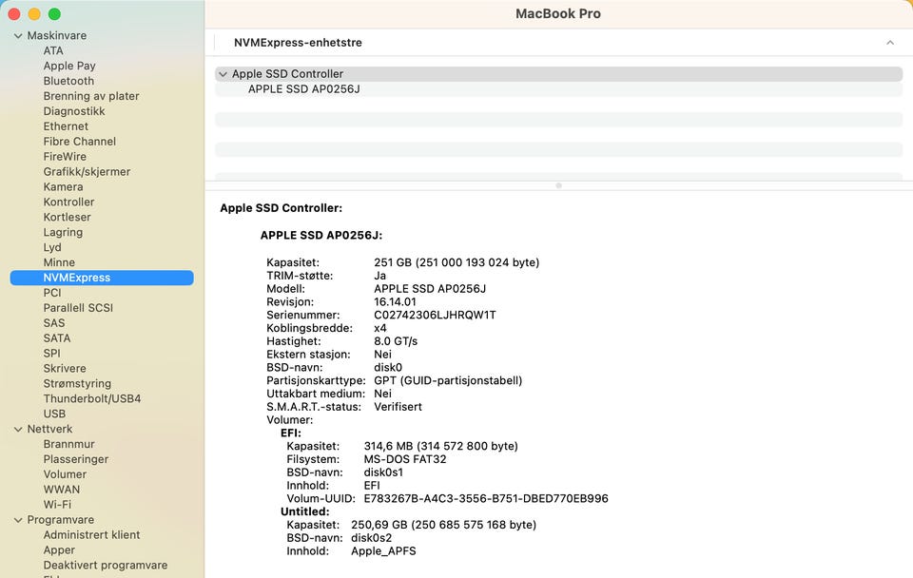Select Volumer under Nettverk

coord(65,474)
